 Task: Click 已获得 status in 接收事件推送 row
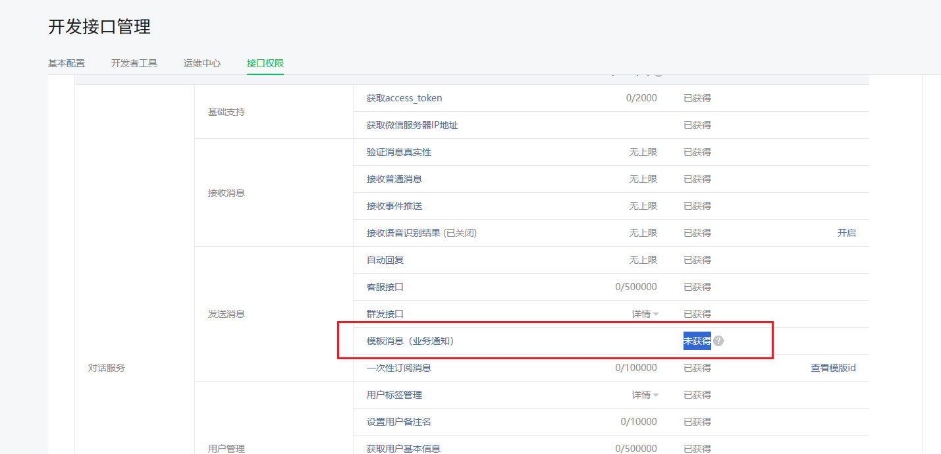pyautogui.click(x=697, y=206)
